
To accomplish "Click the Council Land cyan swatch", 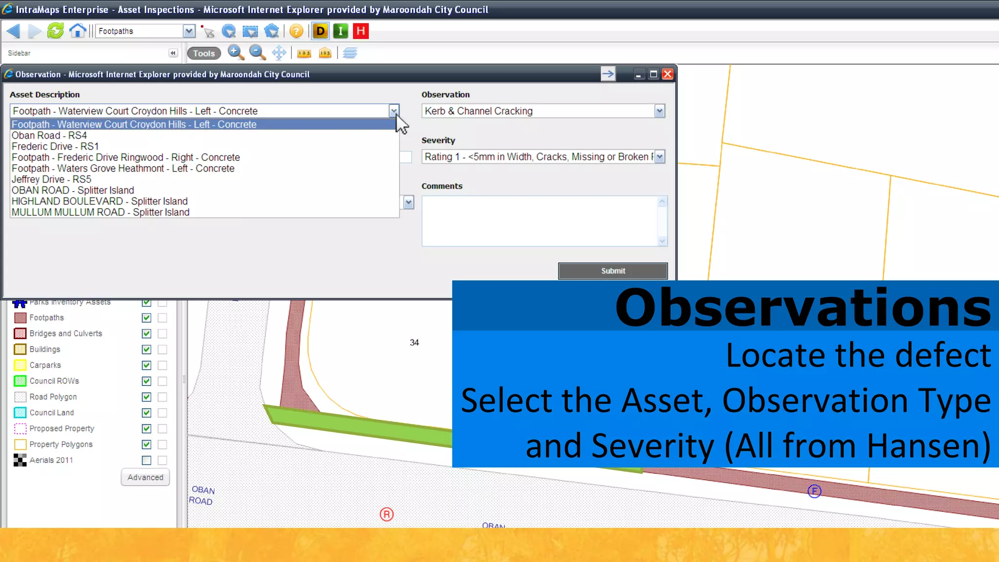I will click(20, 413).
